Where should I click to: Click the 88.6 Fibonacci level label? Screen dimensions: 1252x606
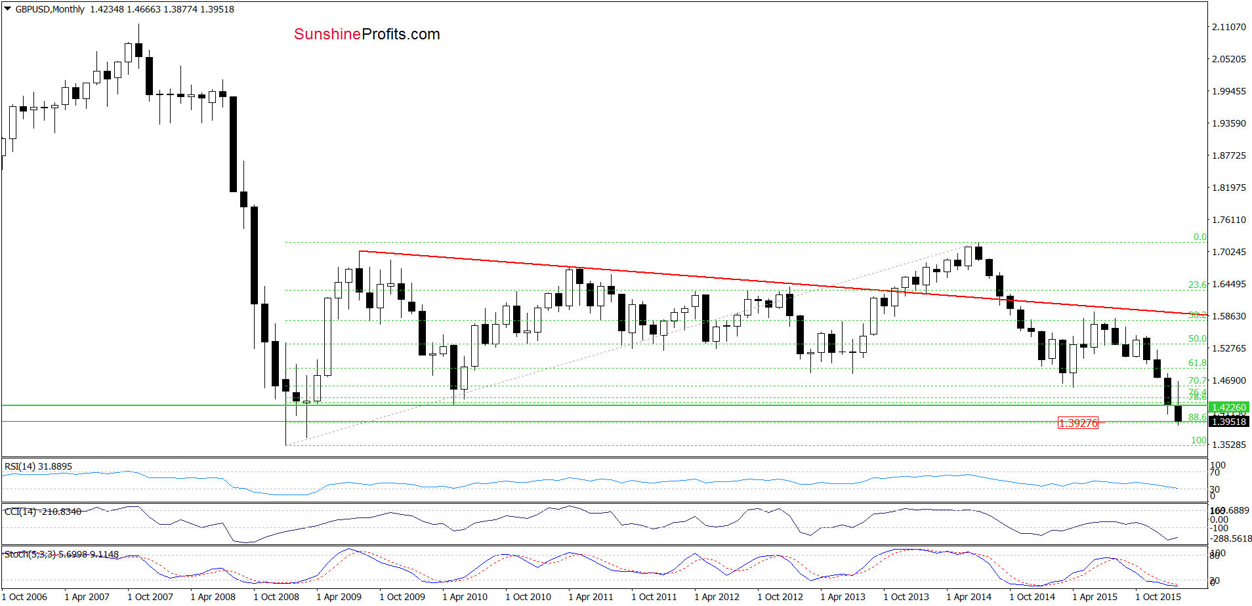(x=1197, y=417)
